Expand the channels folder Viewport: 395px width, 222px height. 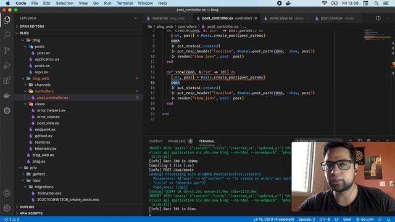pyautogui.click(x=43, y=85)
